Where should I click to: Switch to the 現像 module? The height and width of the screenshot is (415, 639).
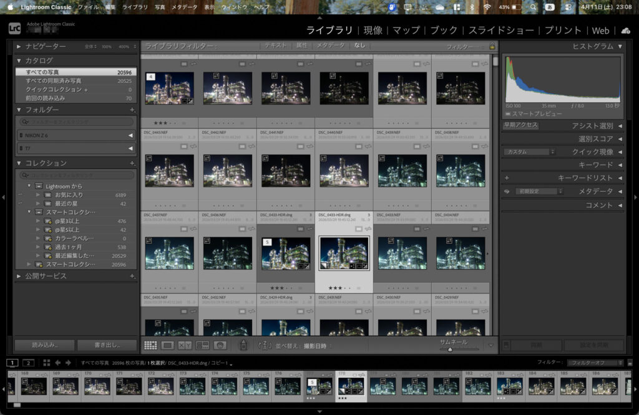(373, 31)
